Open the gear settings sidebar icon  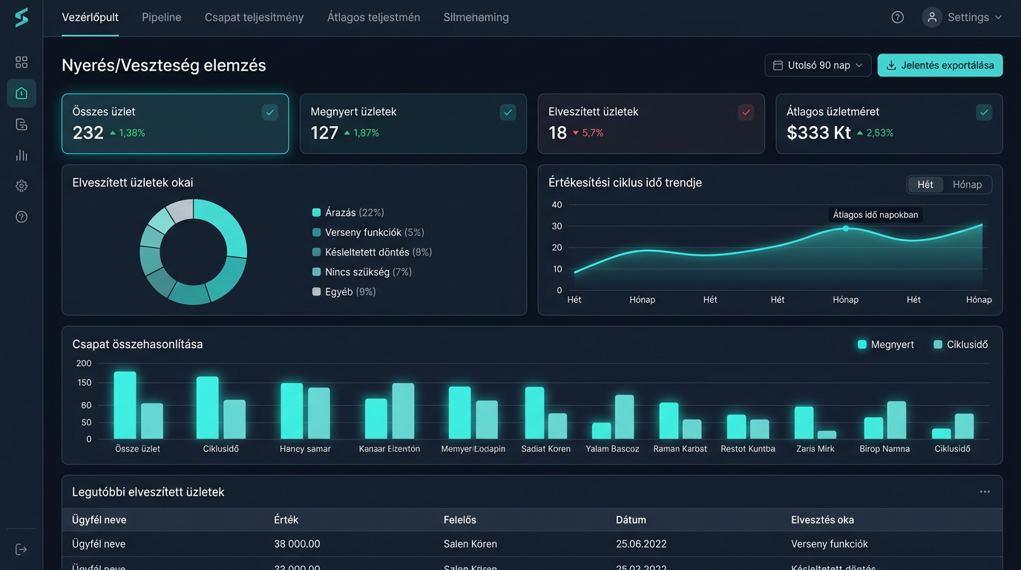[22, 186]
